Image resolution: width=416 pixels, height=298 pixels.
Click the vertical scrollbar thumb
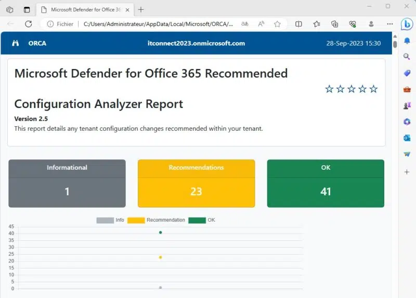[x=395, y=44]
